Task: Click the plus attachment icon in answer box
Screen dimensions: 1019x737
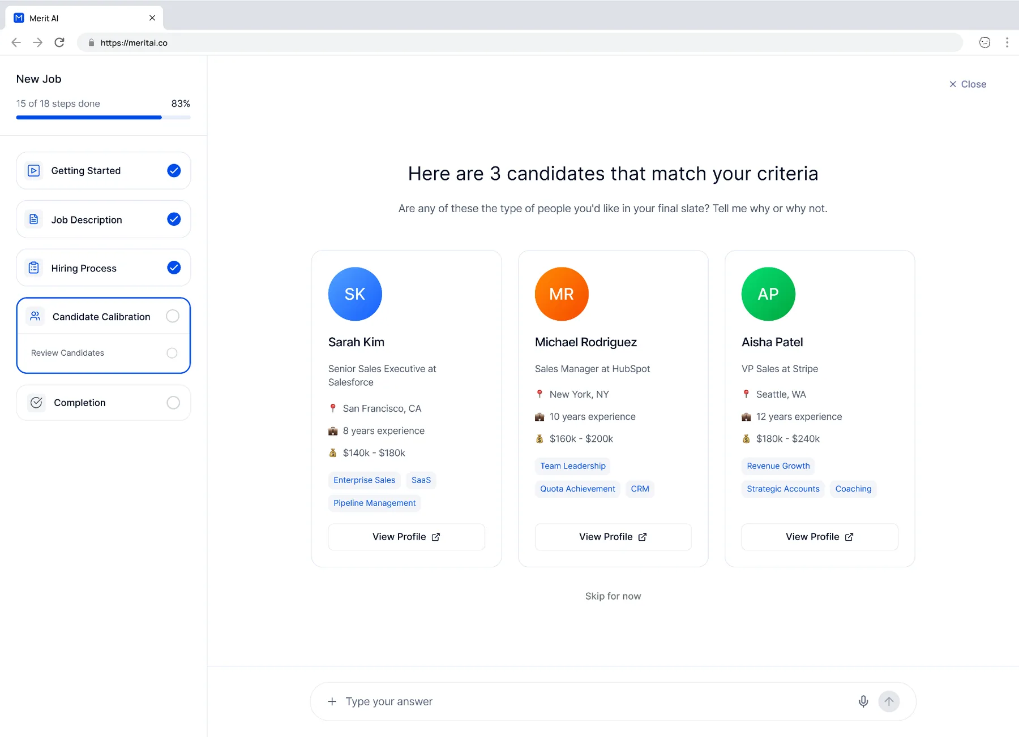Action: (332, 701)
